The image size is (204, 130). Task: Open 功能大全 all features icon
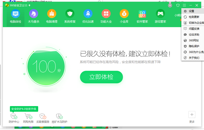coord(106,14)
